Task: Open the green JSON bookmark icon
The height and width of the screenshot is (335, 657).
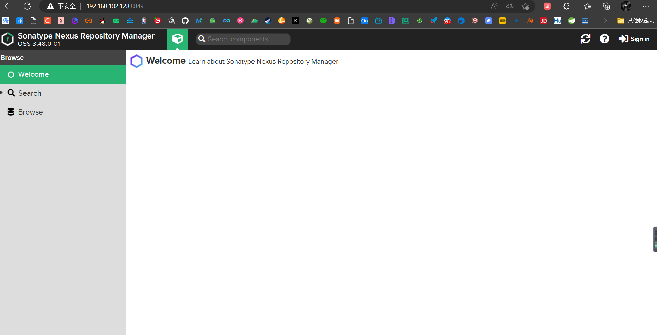Action: [116, 21]
